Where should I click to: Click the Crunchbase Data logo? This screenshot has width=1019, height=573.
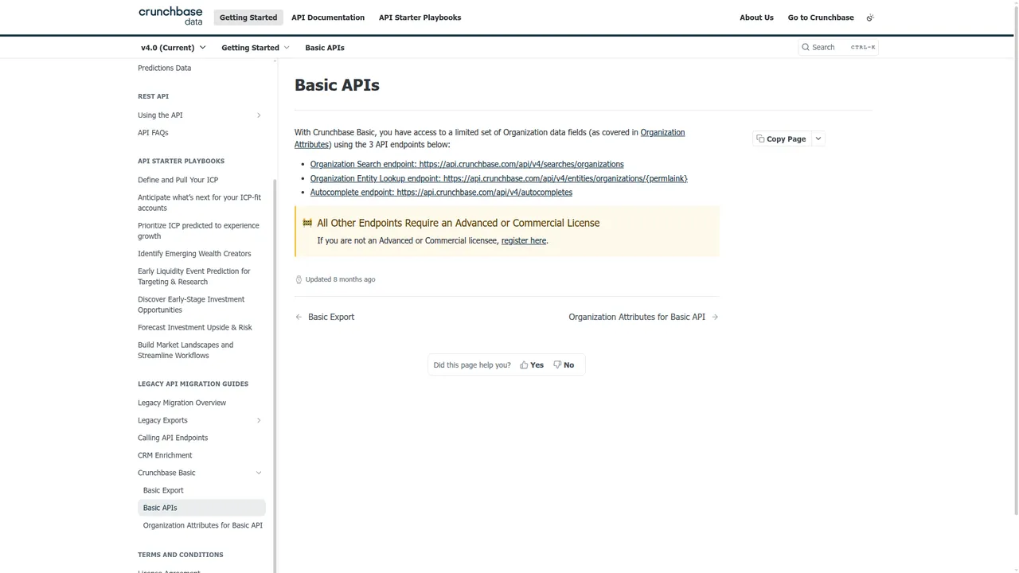(170, 17)
